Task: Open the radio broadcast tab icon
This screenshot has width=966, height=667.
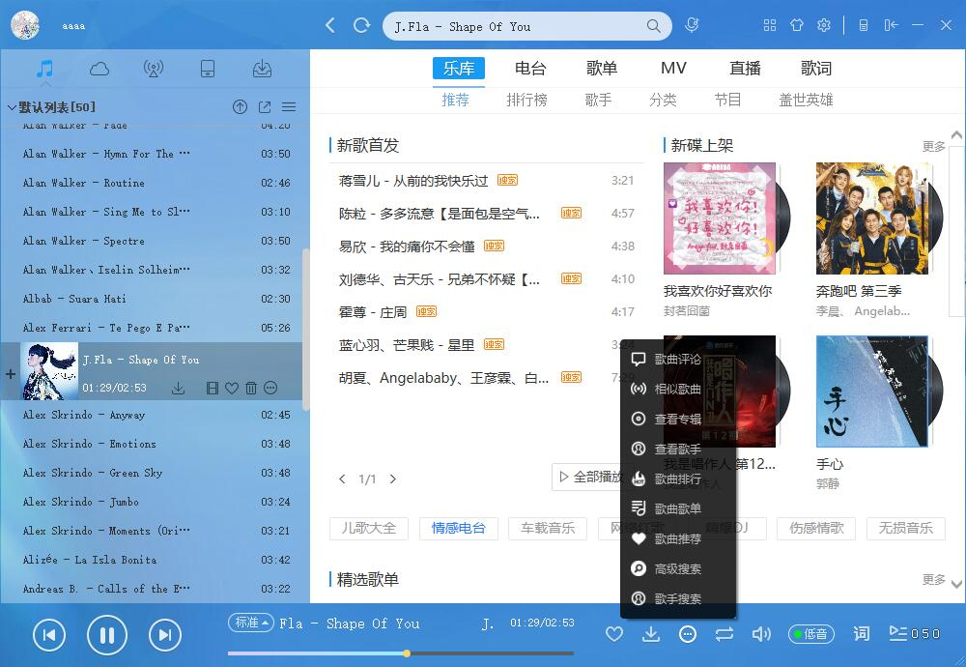Action: tap(154, 69)
